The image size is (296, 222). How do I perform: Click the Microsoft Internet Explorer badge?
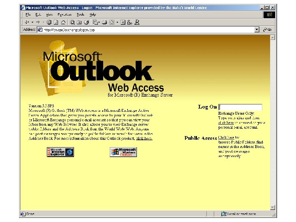pos(60,152)
